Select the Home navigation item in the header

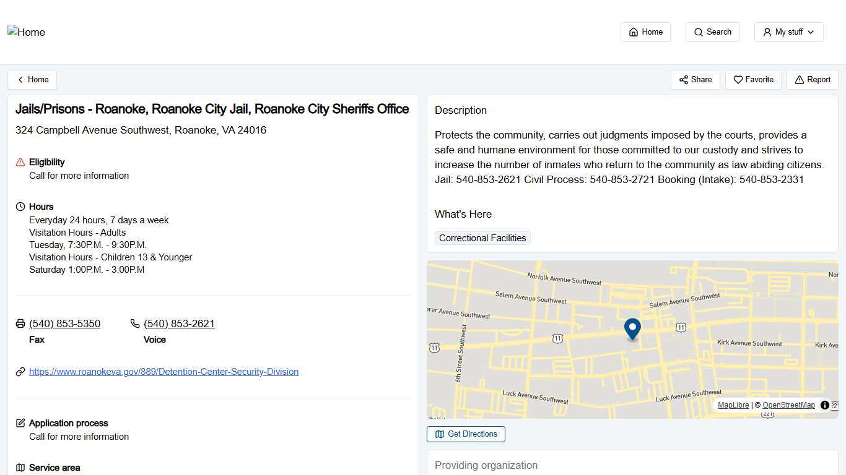645,32
